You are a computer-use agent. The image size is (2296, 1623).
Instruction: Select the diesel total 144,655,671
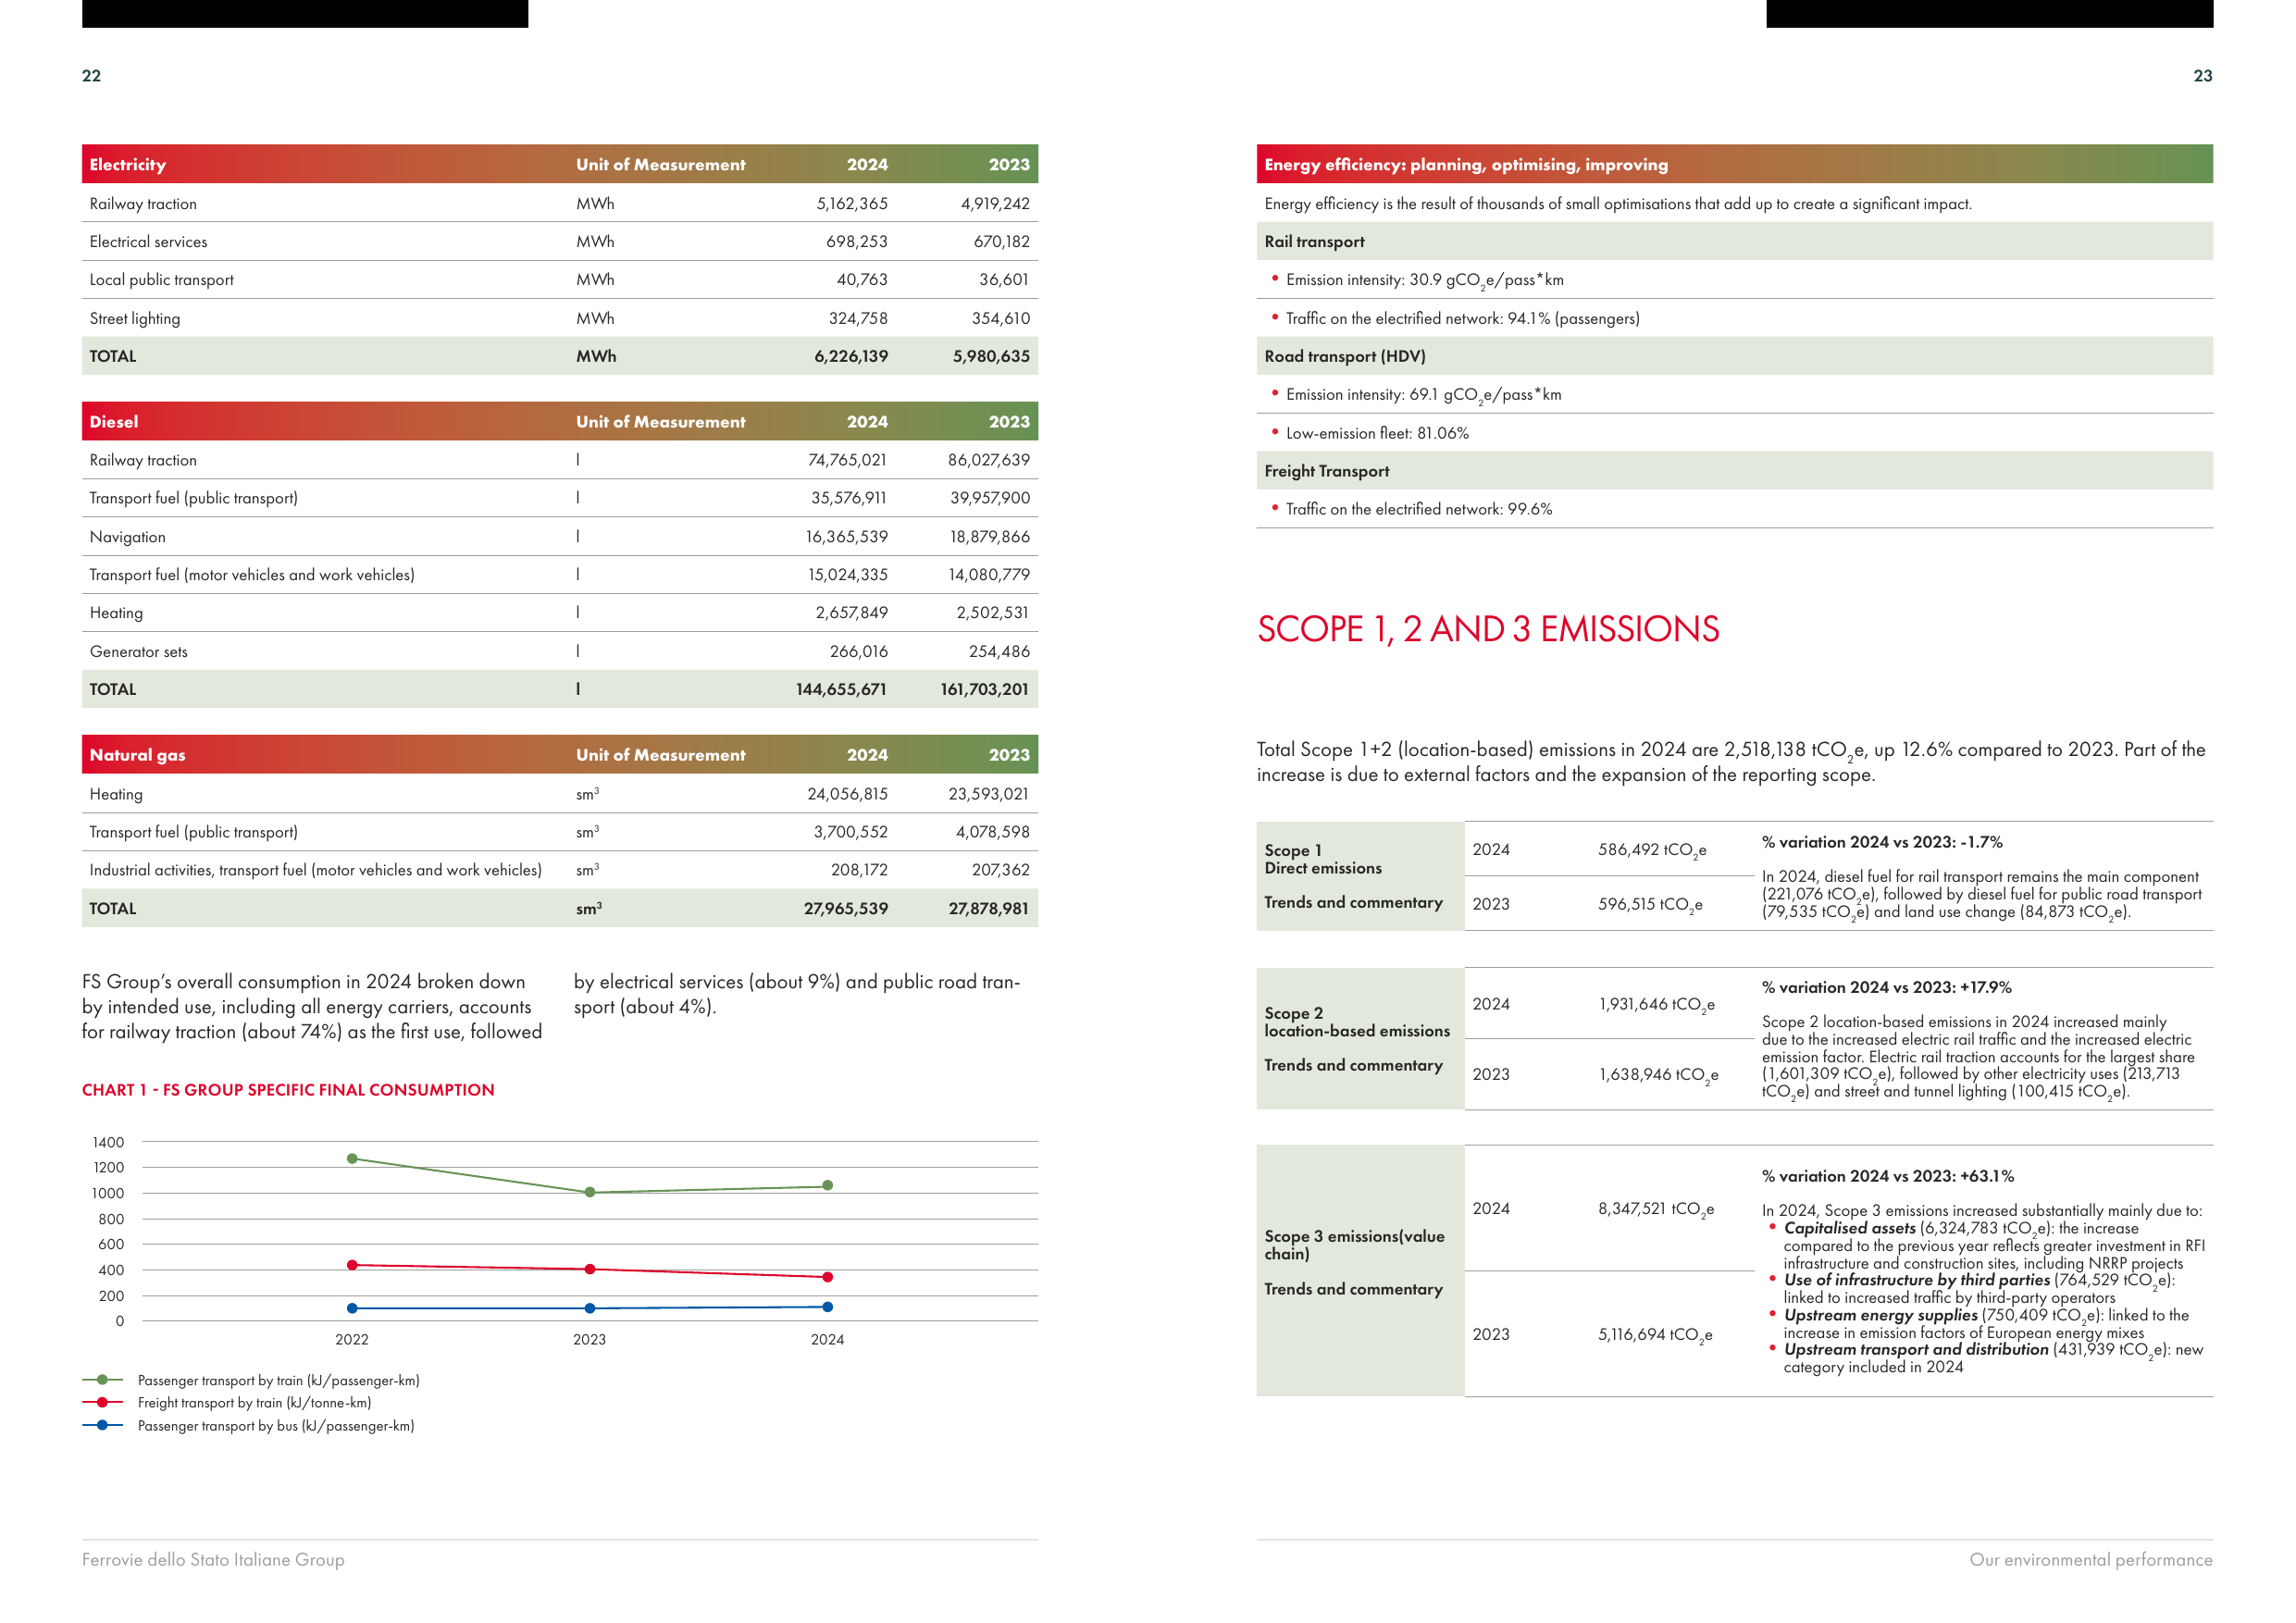(841, 689)
